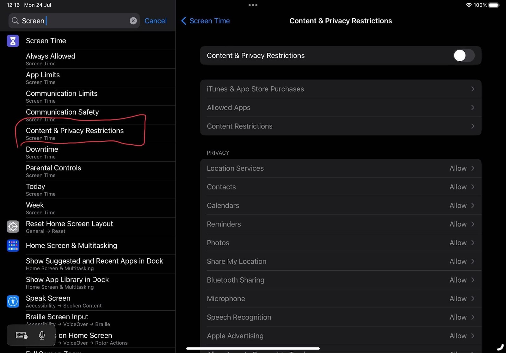Select Always Allowed search result
506x353 pixels.
(88, 59)
